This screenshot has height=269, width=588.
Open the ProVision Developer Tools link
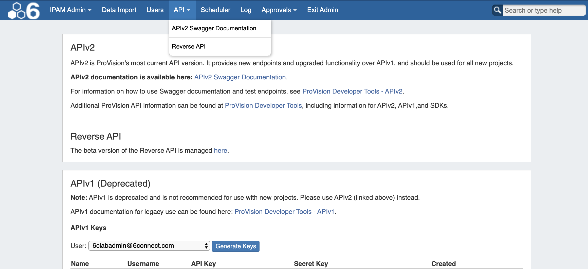click(x=263, y=105)
